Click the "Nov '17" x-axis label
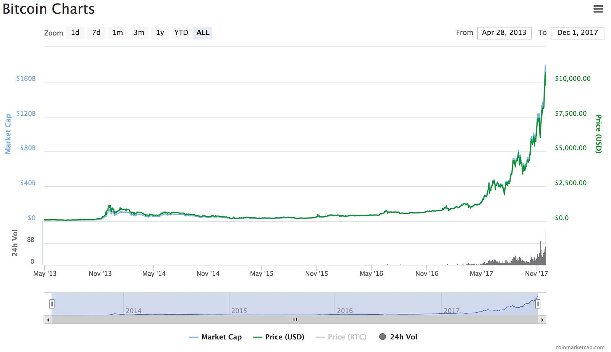 coord(537,273)
